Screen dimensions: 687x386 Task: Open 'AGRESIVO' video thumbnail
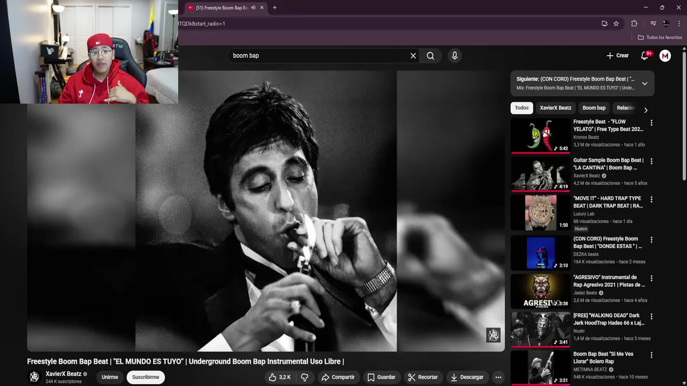(x=540, y=291)
